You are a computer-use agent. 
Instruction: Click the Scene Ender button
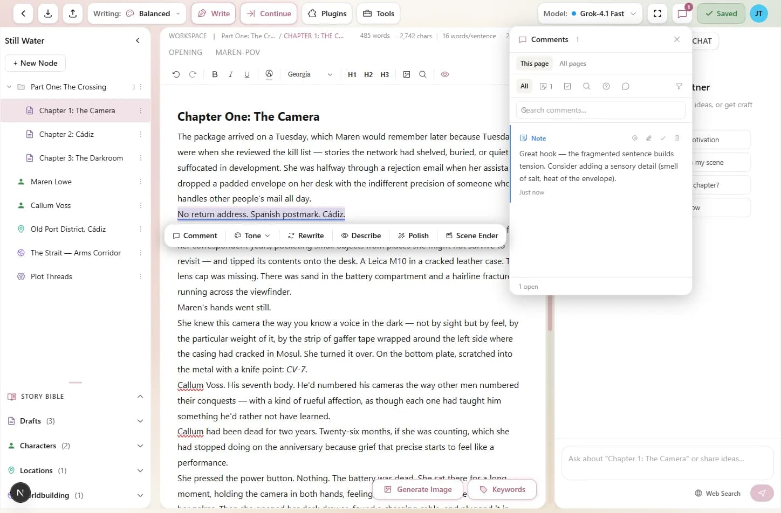pyautogui.click(x=471, y=235)
